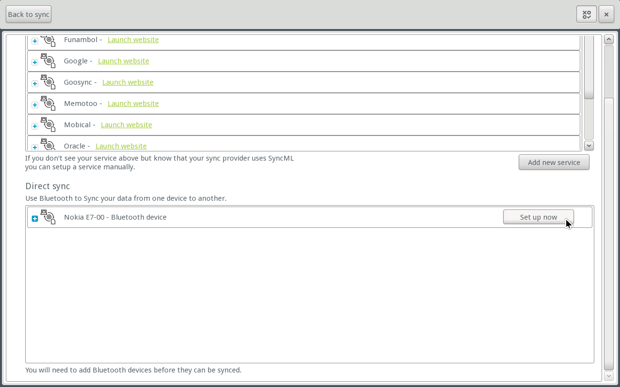This screenshot has height=387, width=620.
Task: Select the Funambol service name text
Action: pos(80,40)
